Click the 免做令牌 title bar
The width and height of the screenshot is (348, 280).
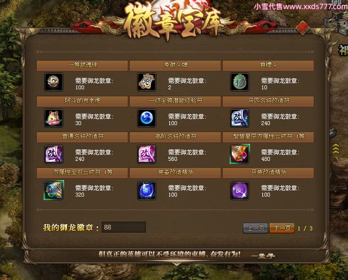pyautogui.click(x=175, y=66)
